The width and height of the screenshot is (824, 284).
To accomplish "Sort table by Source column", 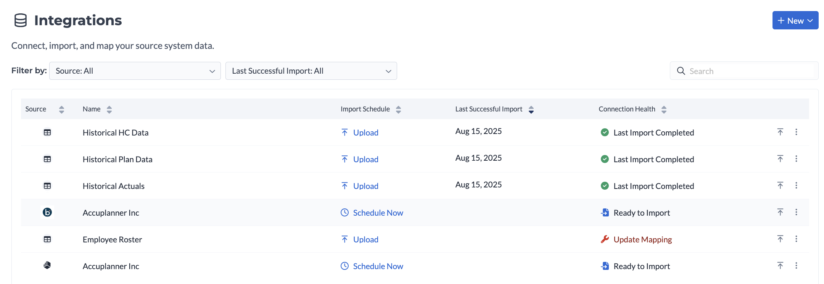I will (61, 110).
